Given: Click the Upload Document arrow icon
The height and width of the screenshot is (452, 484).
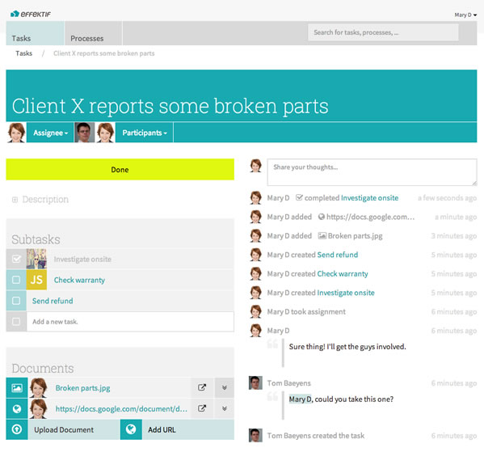Looking at the screenshot, I should coord(17,429).
